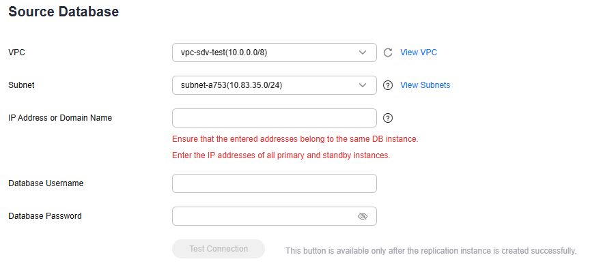Expand the VPC dropdown using its chevron arrow
This screenshot has width=616, height=270.
363,52
